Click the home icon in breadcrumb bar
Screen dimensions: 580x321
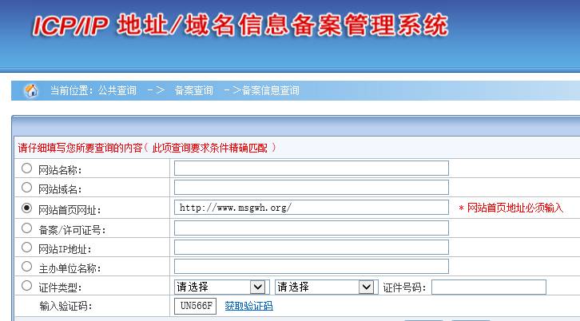pyautogui.click(x=31, y=90)
